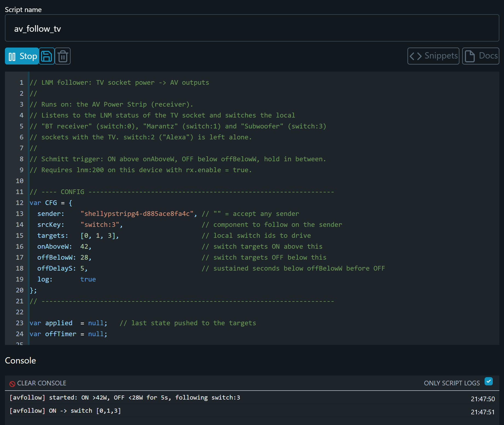Click line number 1 in the gutter
504x425 pixels.
[x=22, y=83]
